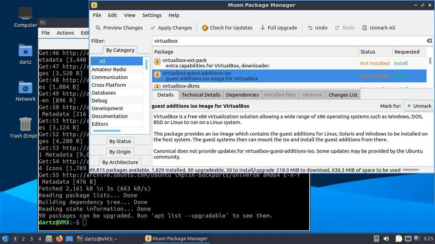Switch to the Dependencies tab
This screenshot has height=244, width=435.
pyautogui.click(x=242, y=95)
